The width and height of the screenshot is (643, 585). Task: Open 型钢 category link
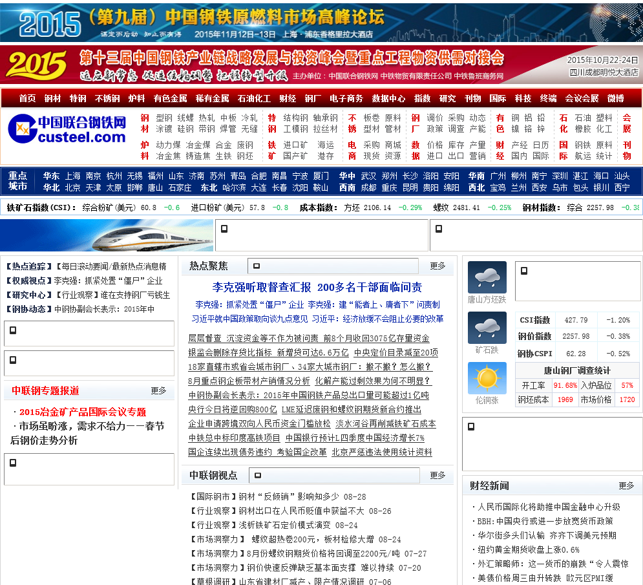(x=164, y=118)
